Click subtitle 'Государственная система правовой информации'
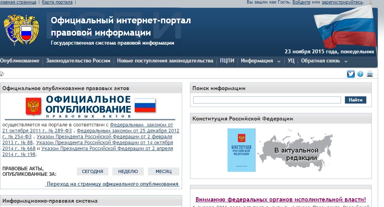This screenshot has width=384, height=207. pyautogui.click(x=112, y=43)
